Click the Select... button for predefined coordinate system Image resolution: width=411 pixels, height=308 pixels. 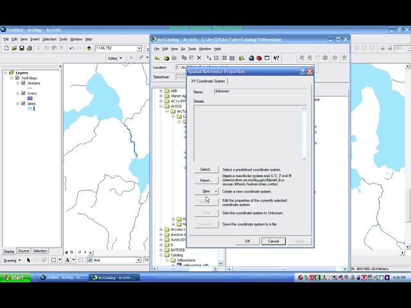pos(206,169)
